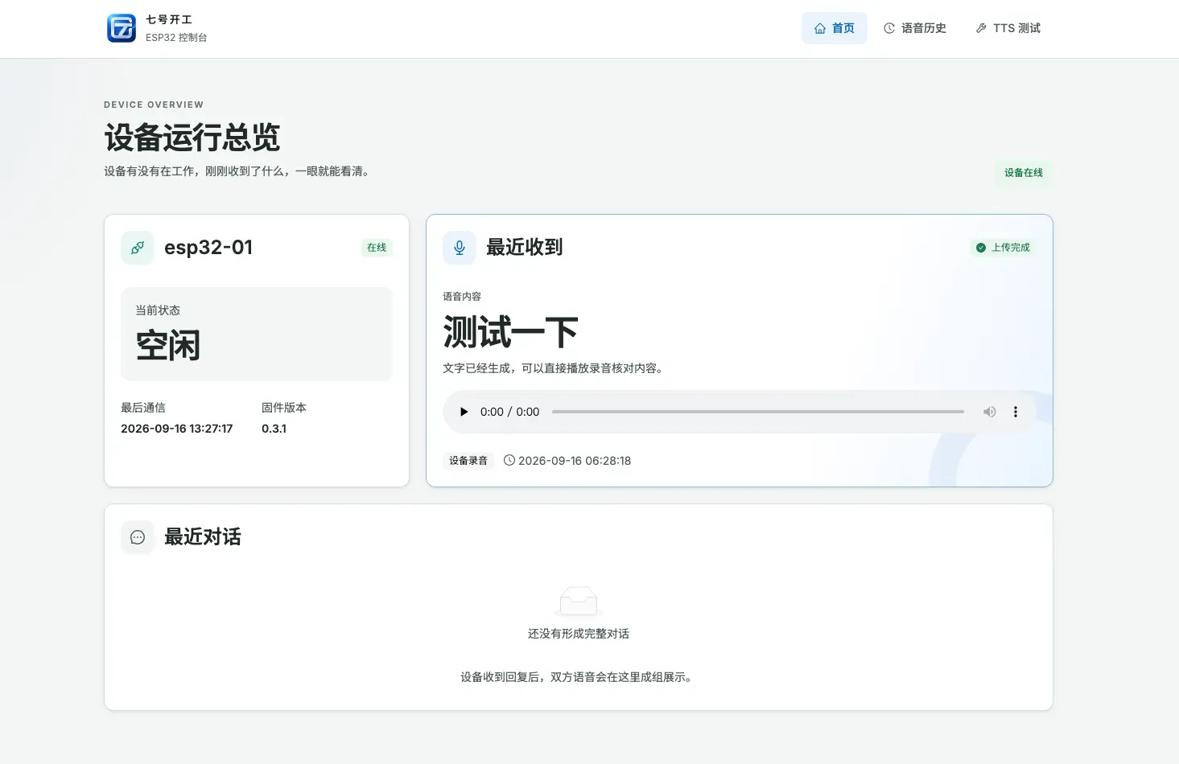Click the 上传完成 status badge
This screenshot has height=764, width=1179.
(x=1003, y=248)
